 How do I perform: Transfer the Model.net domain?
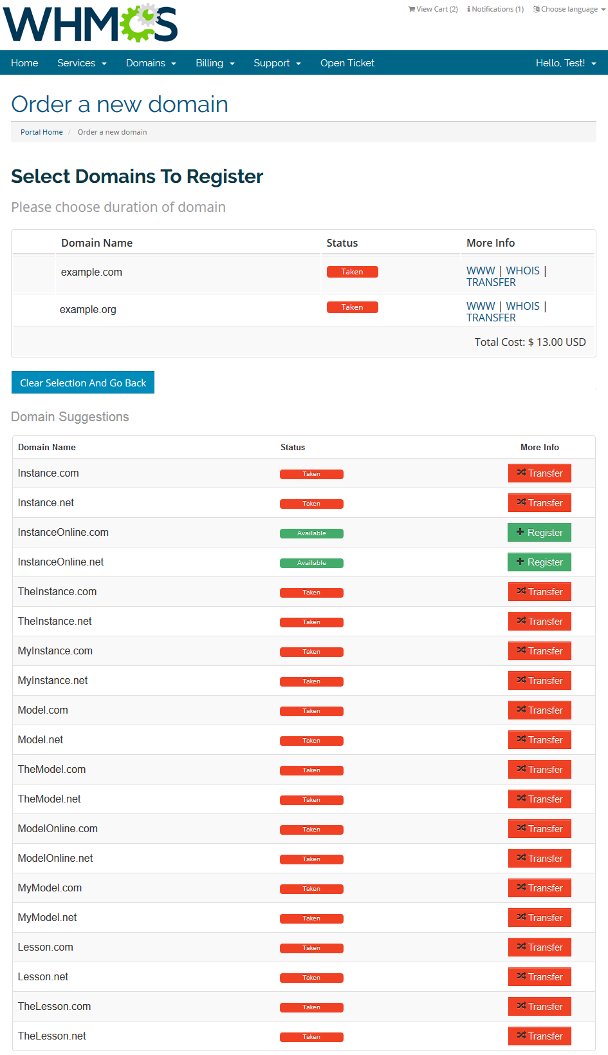540,740
